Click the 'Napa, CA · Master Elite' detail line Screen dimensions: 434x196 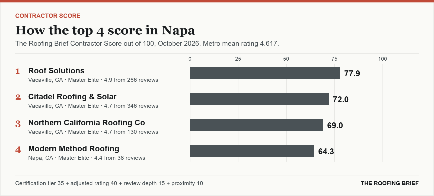(87, 158)
